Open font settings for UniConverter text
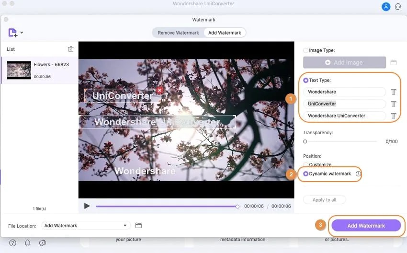 394,103
